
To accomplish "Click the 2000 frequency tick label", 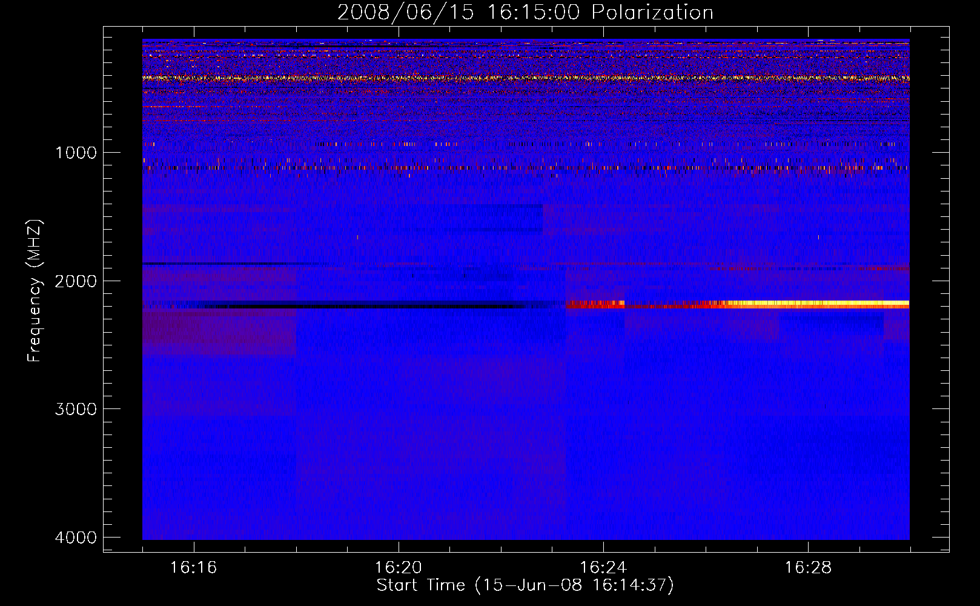I will click(x=76, y=281).
